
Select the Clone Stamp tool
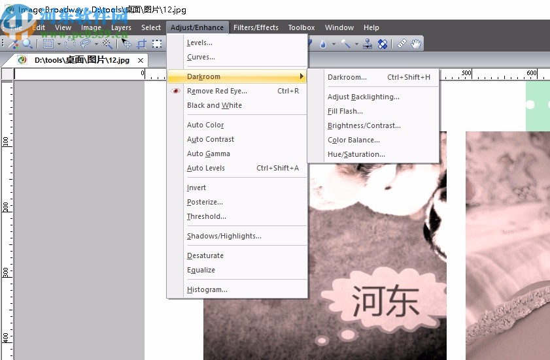pyautogui.click(x=368, y=44)
